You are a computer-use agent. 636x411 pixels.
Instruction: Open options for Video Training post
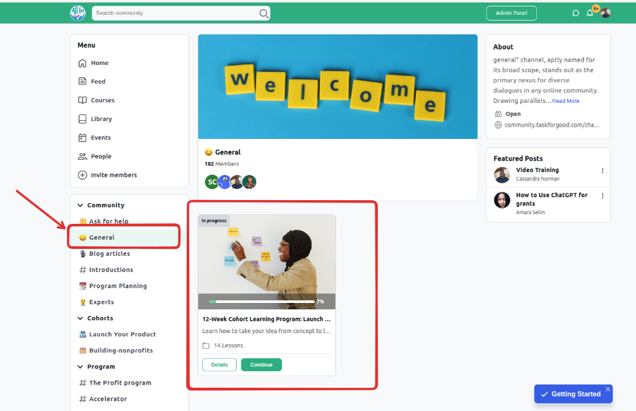coord(603,170)
